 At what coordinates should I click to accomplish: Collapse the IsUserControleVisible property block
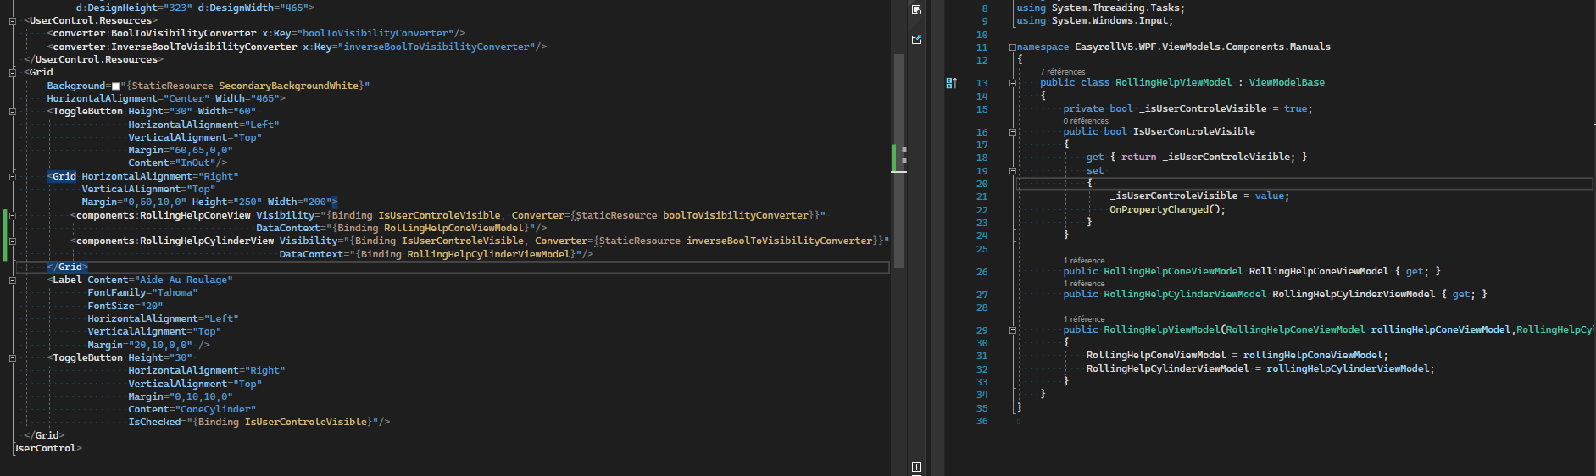1012,132
